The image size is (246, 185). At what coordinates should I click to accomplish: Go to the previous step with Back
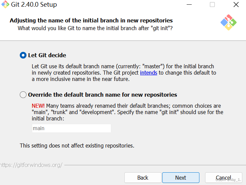[x=143, y=178]
